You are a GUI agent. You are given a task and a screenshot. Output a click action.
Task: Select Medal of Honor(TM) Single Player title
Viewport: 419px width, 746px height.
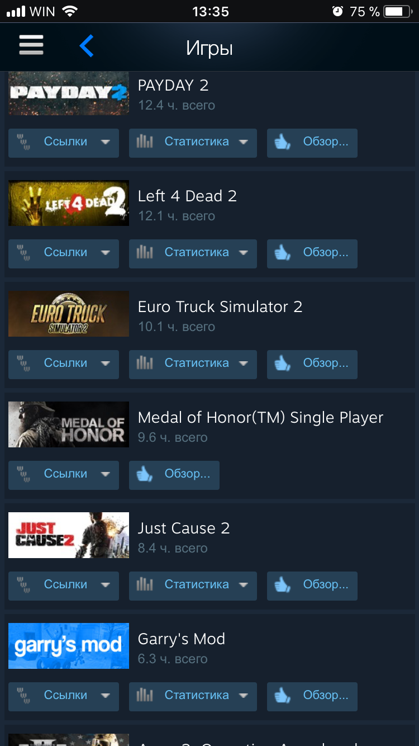tap(261, 418)
